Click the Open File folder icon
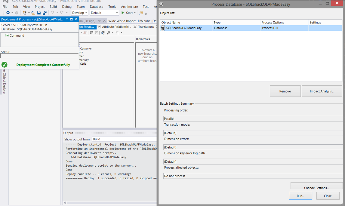 [x=33, y=13]
